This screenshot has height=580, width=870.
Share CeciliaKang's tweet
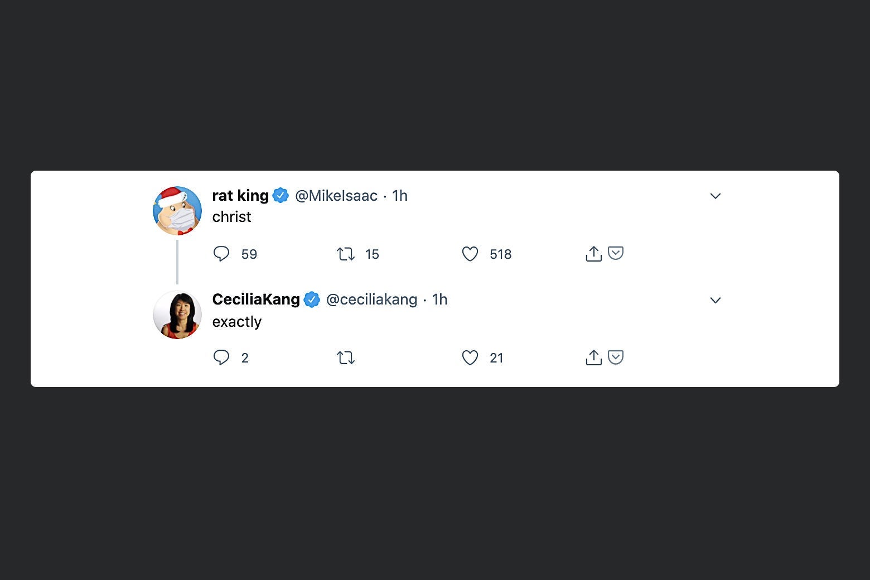pyautogui.click(x=593, y=357)
